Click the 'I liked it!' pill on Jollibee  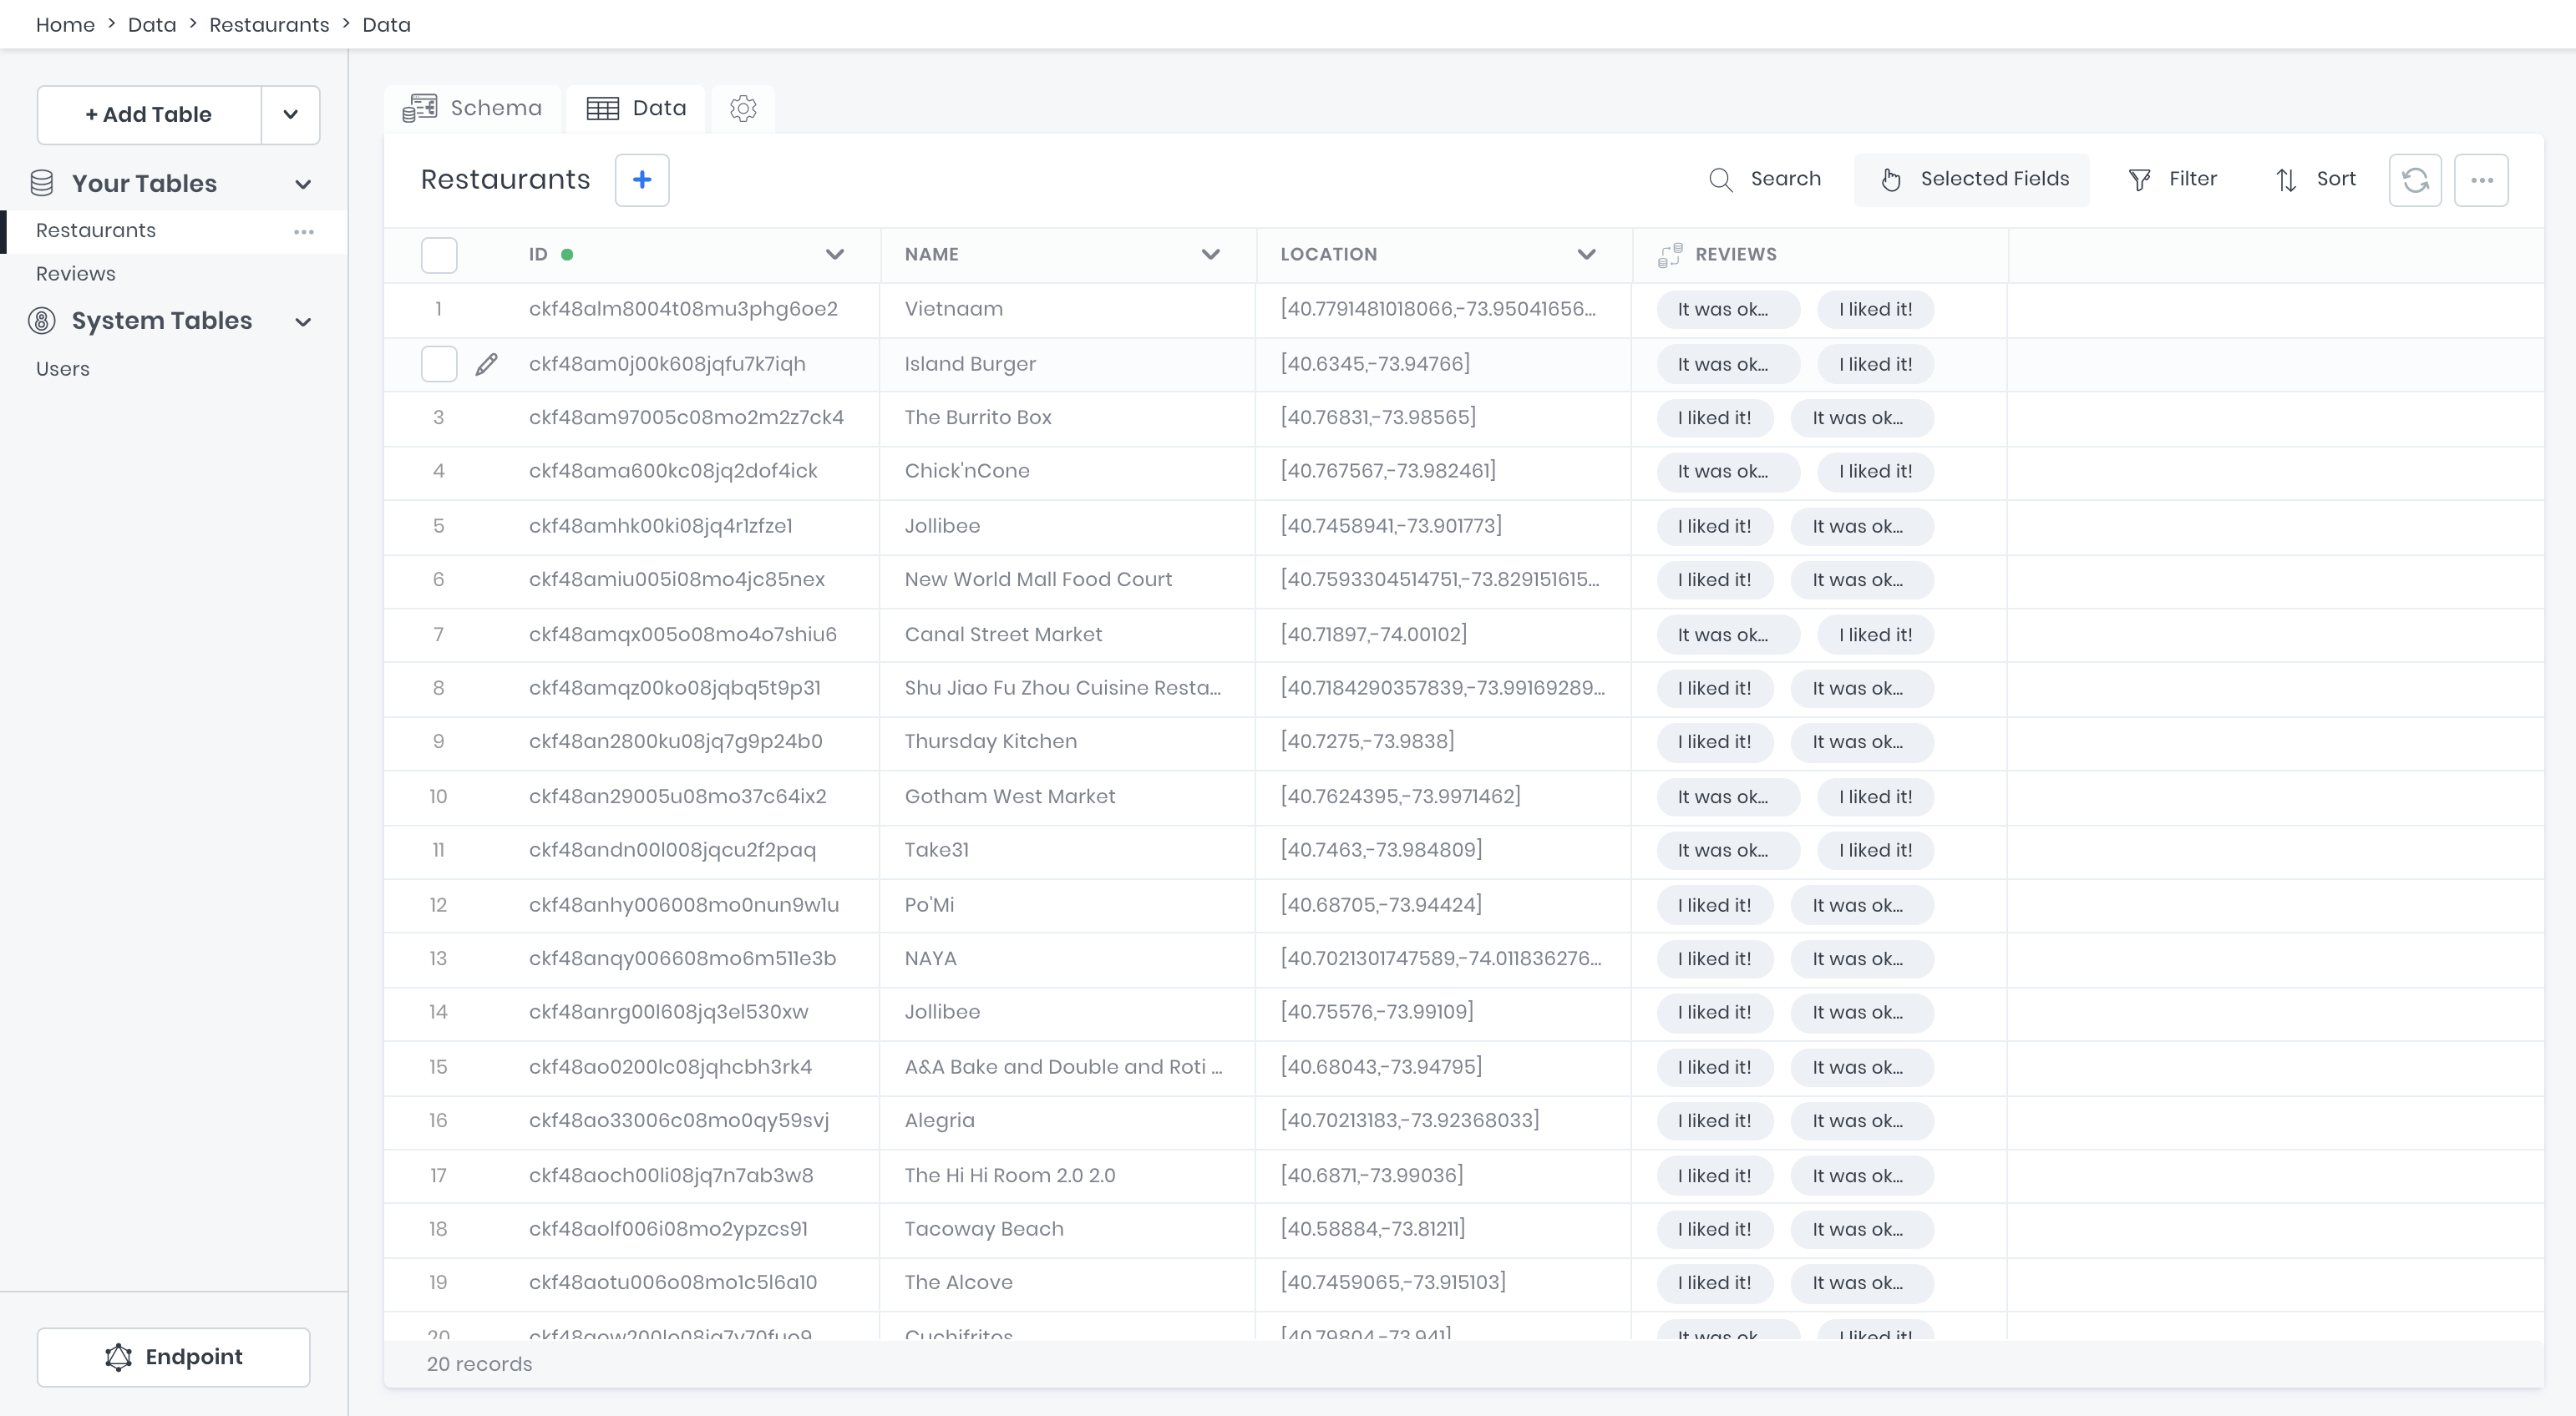pos(1714,526)
